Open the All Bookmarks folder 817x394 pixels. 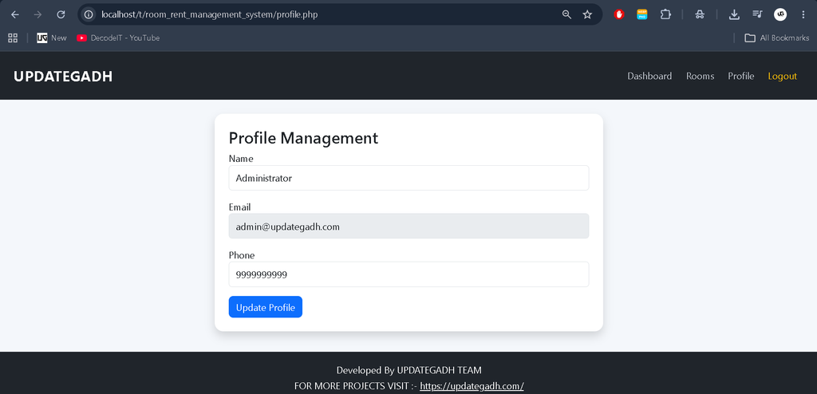click(x=777, y=38)
